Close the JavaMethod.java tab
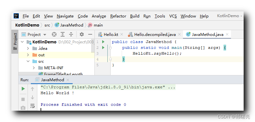 [227, 34]
